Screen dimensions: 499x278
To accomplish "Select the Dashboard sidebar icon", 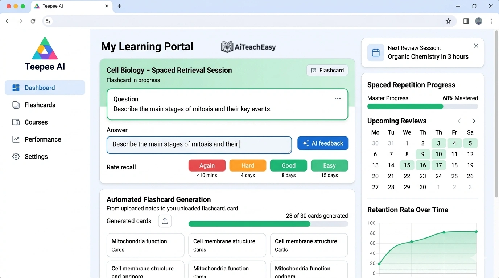I will pos(16,88).
